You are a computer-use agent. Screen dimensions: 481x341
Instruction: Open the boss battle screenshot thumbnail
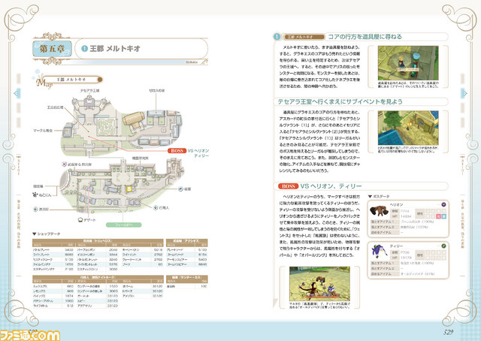tap(319, 284)
